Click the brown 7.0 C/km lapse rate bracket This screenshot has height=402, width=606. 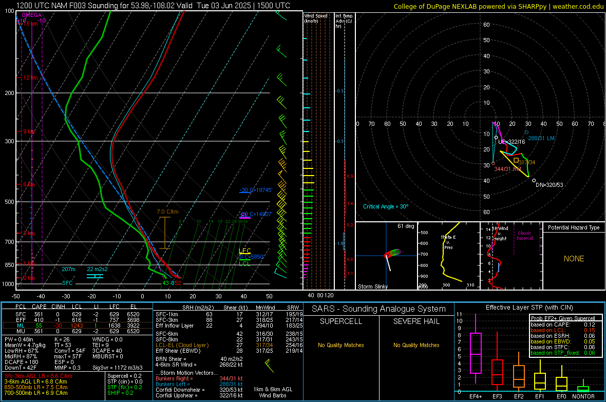[x=165, y=233]
